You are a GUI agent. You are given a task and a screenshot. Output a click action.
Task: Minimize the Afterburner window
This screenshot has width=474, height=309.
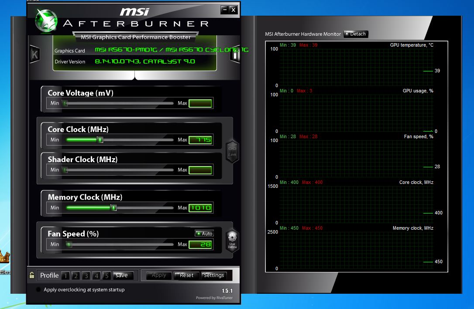coord(225,10)
